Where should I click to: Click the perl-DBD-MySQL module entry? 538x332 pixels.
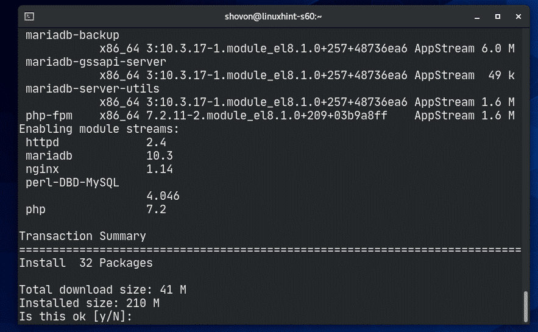(x=72, y=182)
